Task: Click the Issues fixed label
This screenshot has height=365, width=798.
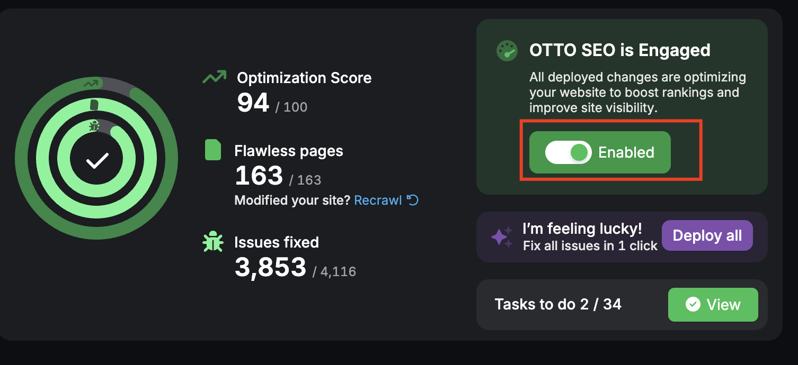Action: tap(277, 242)
